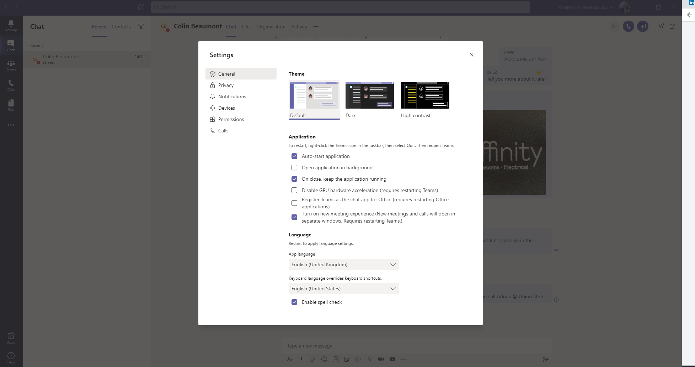
Task: Send the message with arrow icon
Action: [x=546, y=359]
